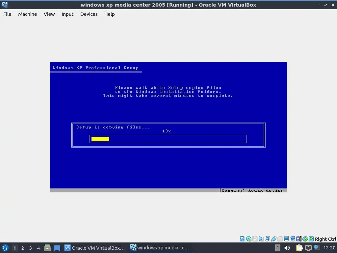Click the hard disk activity status icon
This screenshot has height=253, width=337.
point(242,239)
